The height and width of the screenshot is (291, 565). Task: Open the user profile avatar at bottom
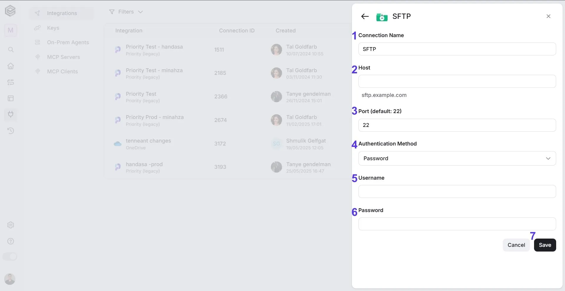10,279
